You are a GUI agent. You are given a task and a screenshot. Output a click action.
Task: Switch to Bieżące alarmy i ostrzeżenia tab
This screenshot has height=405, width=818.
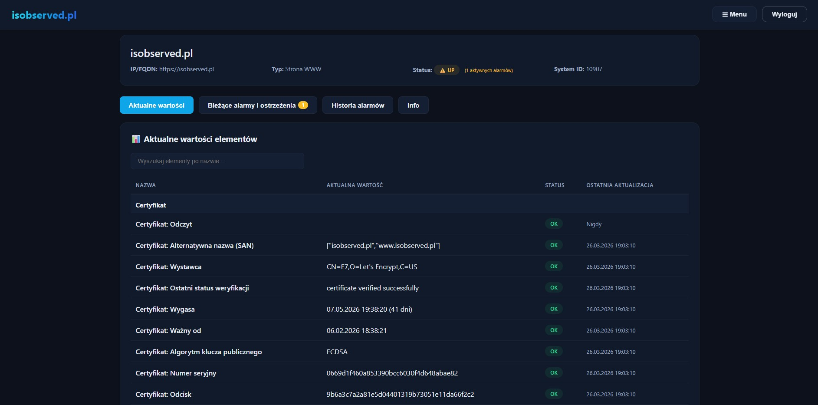pyautogui.click(x=258, y=105)
